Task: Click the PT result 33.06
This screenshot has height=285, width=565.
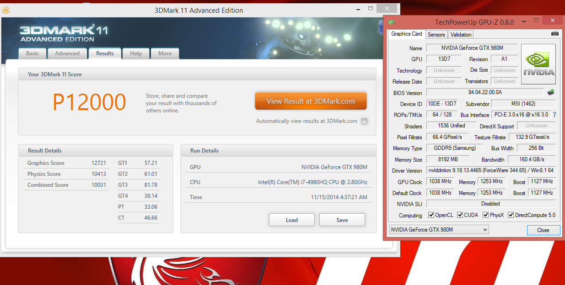Action: pos(151,207)
